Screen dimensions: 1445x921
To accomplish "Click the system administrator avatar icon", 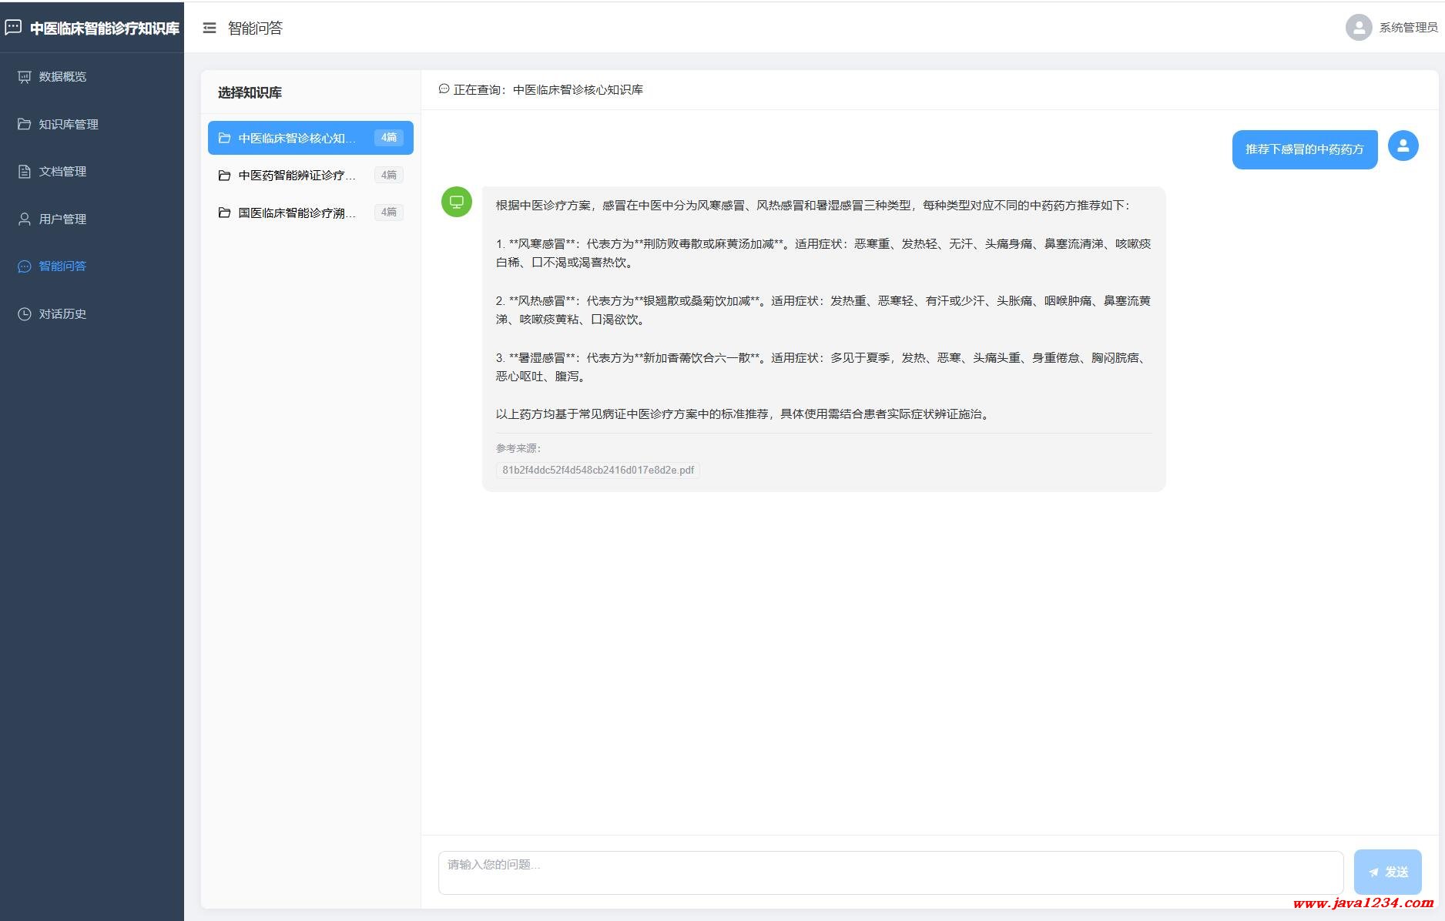I will (1358, 28).
